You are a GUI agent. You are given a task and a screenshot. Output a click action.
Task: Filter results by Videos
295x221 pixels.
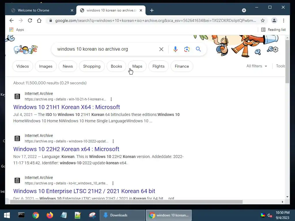tap(22, 66)
